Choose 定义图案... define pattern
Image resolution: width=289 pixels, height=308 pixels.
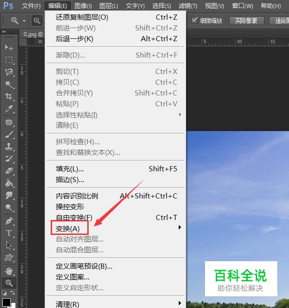(x=115, y=277)
